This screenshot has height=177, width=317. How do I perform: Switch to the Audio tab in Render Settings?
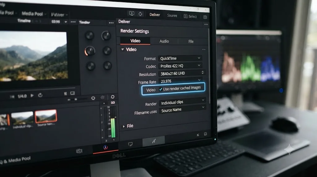pos(164,41)
